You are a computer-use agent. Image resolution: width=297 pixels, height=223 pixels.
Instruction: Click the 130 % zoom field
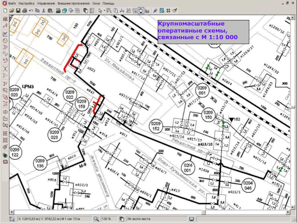107,219
